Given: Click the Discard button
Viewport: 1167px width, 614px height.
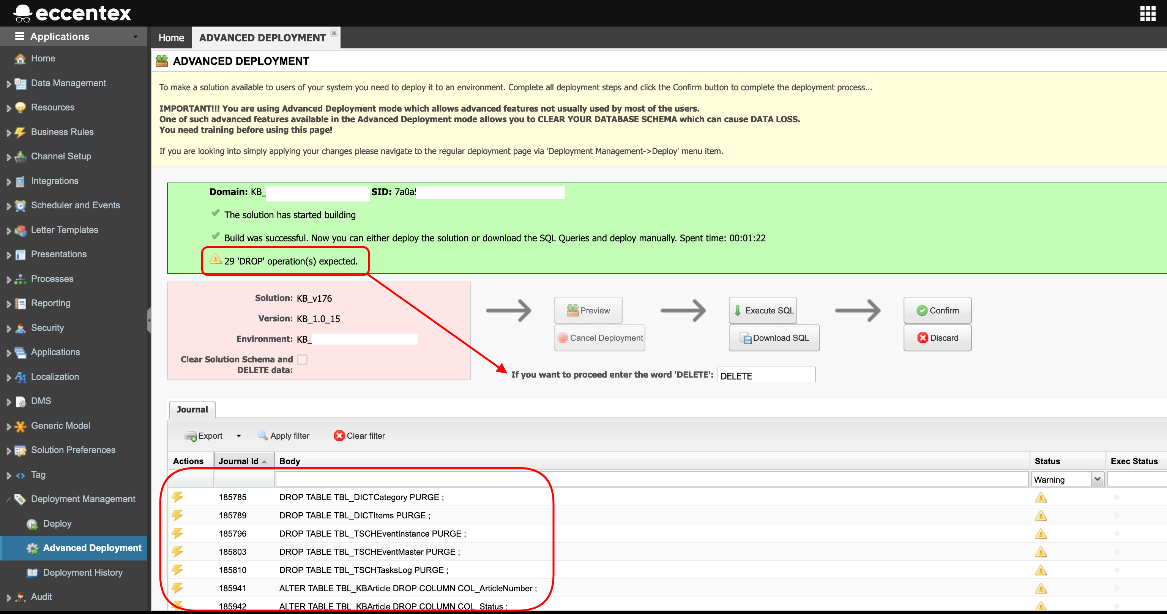Looking at the screenshot, I should [x=937, y=338].
